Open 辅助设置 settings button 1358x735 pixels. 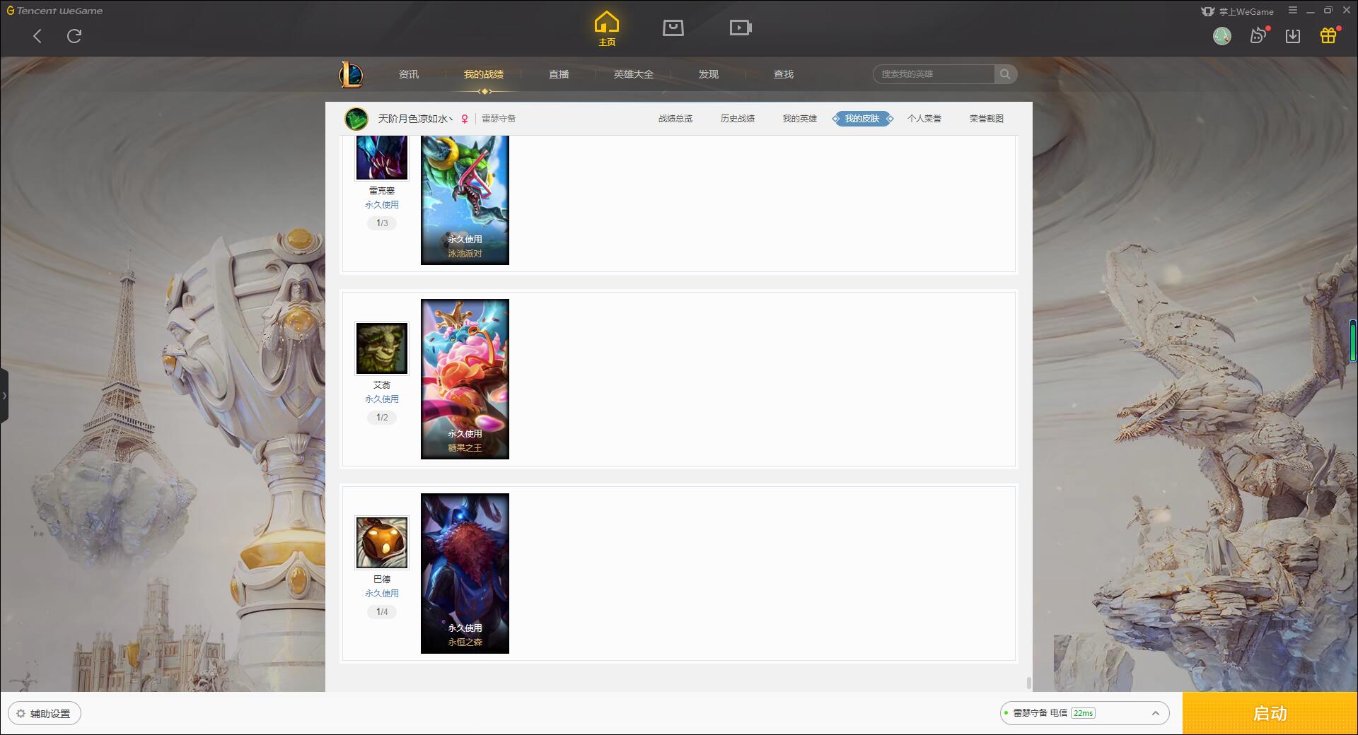(45, 714)
